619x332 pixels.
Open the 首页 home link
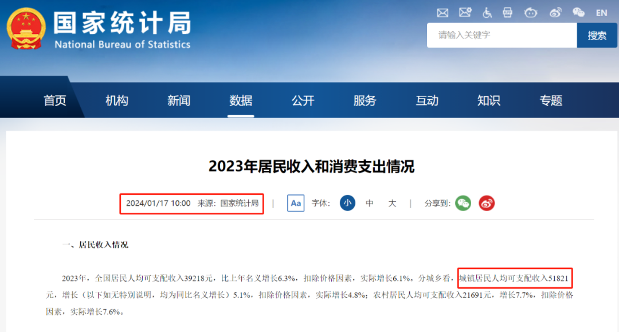[x=55, y=100]
